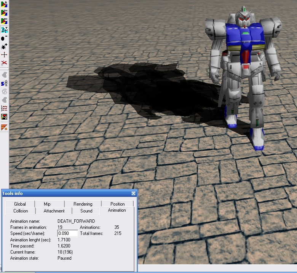Click the grayed-out figure outline icon

point(4,92)
